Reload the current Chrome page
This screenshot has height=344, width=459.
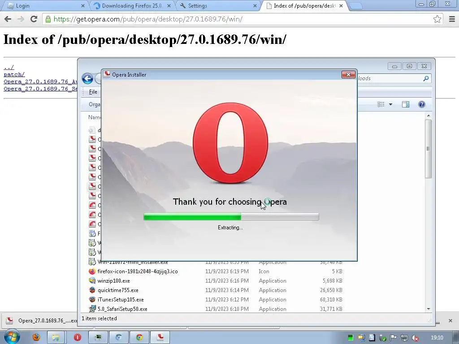(34, 19)
